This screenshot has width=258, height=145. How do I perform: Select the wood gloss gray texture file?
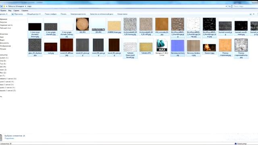[82, 45]
